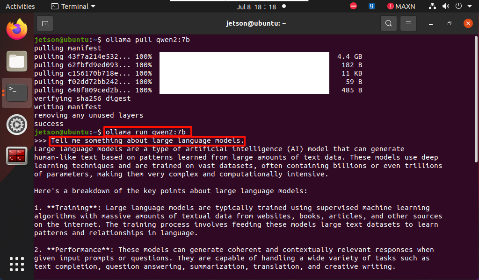Image resolution: width=479 pixels, height=280 pixels.
Task: Minimize the terminal window
Action: coord(431,23)
